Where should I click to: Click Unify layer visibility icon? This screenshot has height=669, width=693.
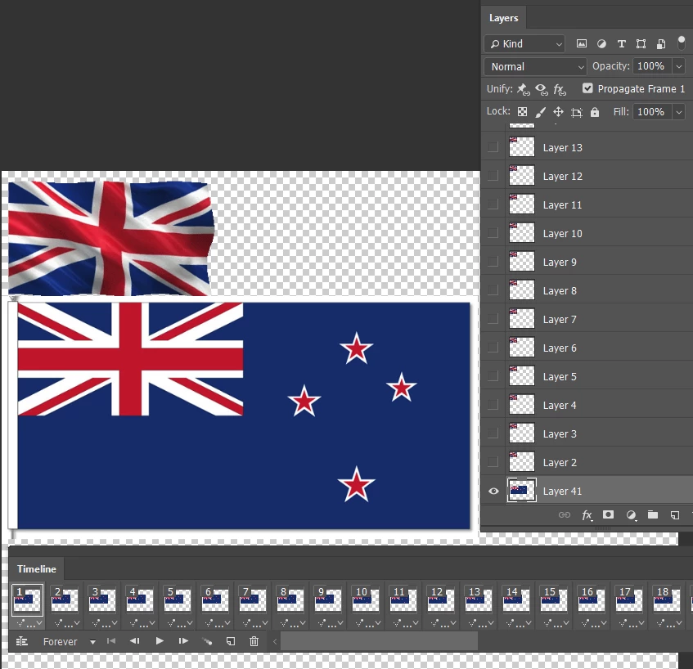point(542,89)
